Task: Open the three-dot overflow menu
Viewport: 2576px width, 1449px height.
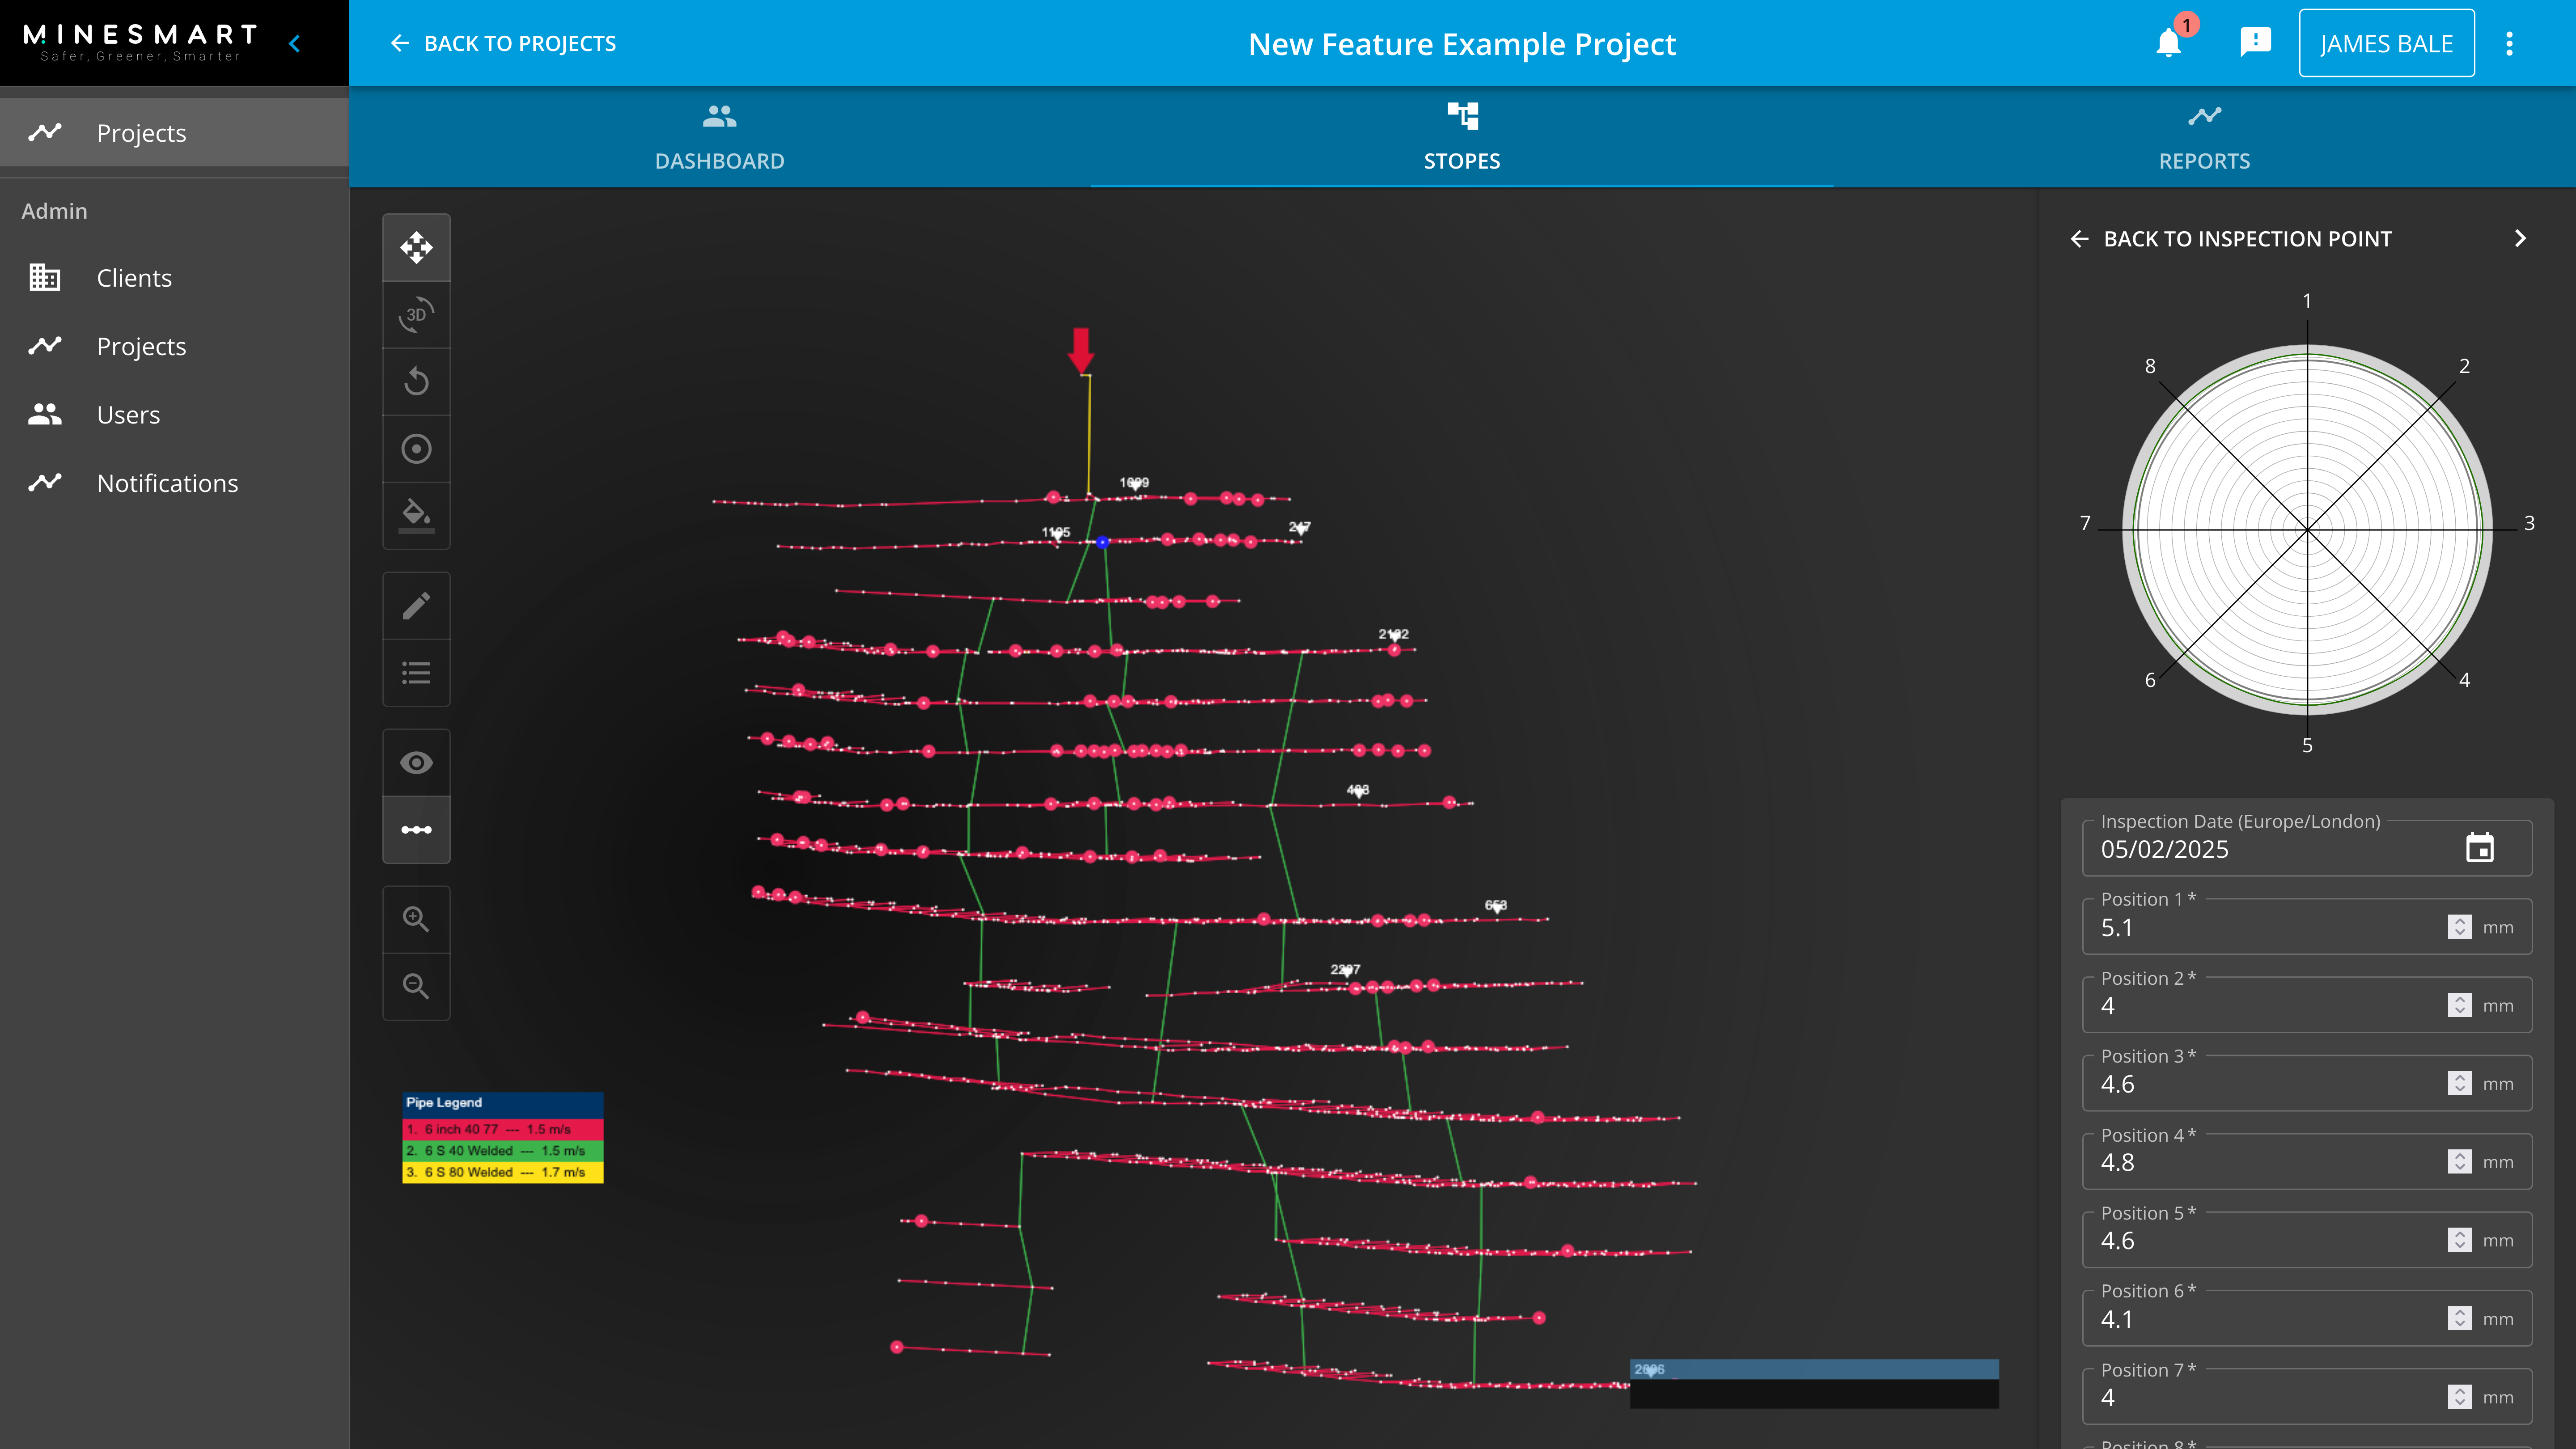Action: click(2509, 43)
